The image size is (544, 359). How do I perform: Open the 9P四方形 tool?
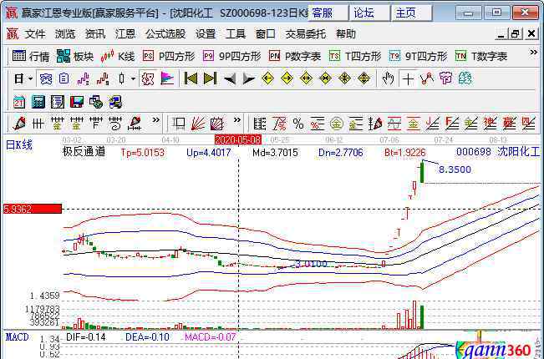pyautogui.click(x=231, y=56)
